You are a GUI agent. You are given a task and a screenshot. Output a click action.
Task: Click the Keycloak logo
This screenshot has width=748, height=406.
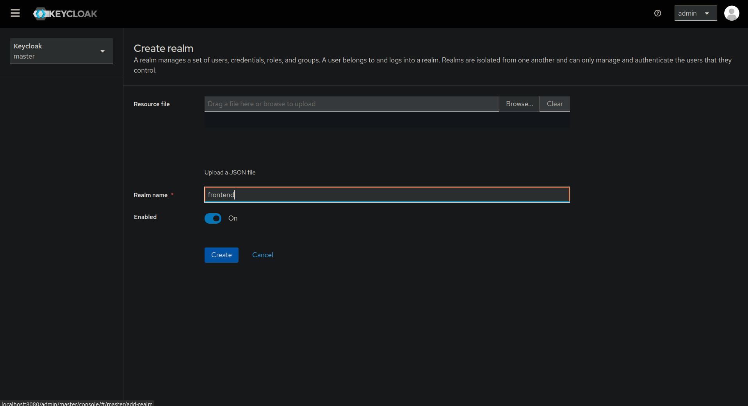(65, 14)
